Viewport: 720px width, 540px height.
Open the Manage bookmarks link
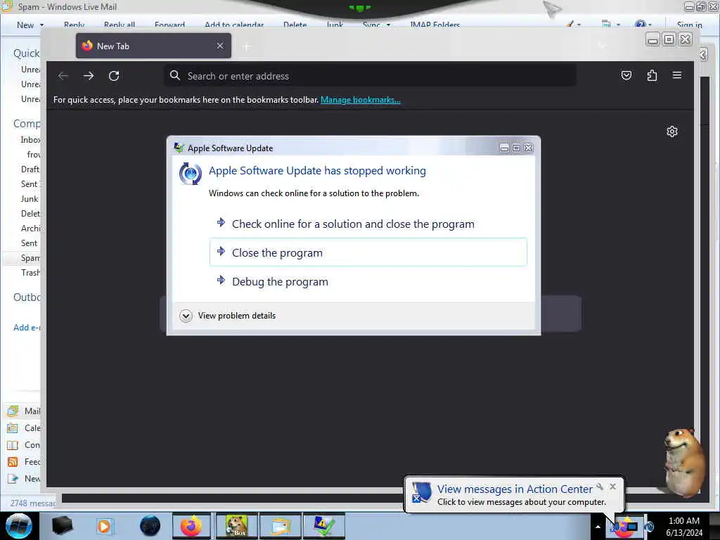(361, 100)
